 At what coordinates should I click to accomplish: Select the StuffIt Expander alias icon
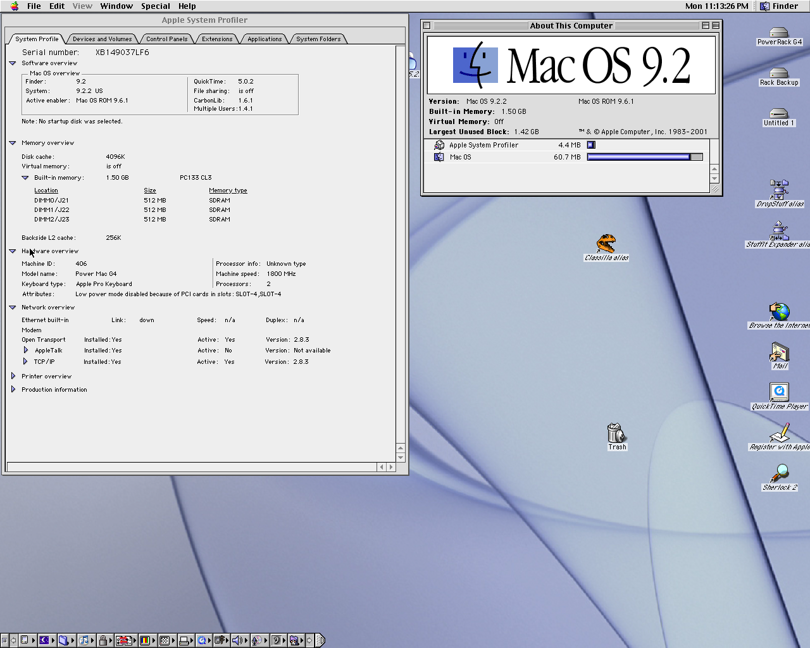(x=779, y=230)
